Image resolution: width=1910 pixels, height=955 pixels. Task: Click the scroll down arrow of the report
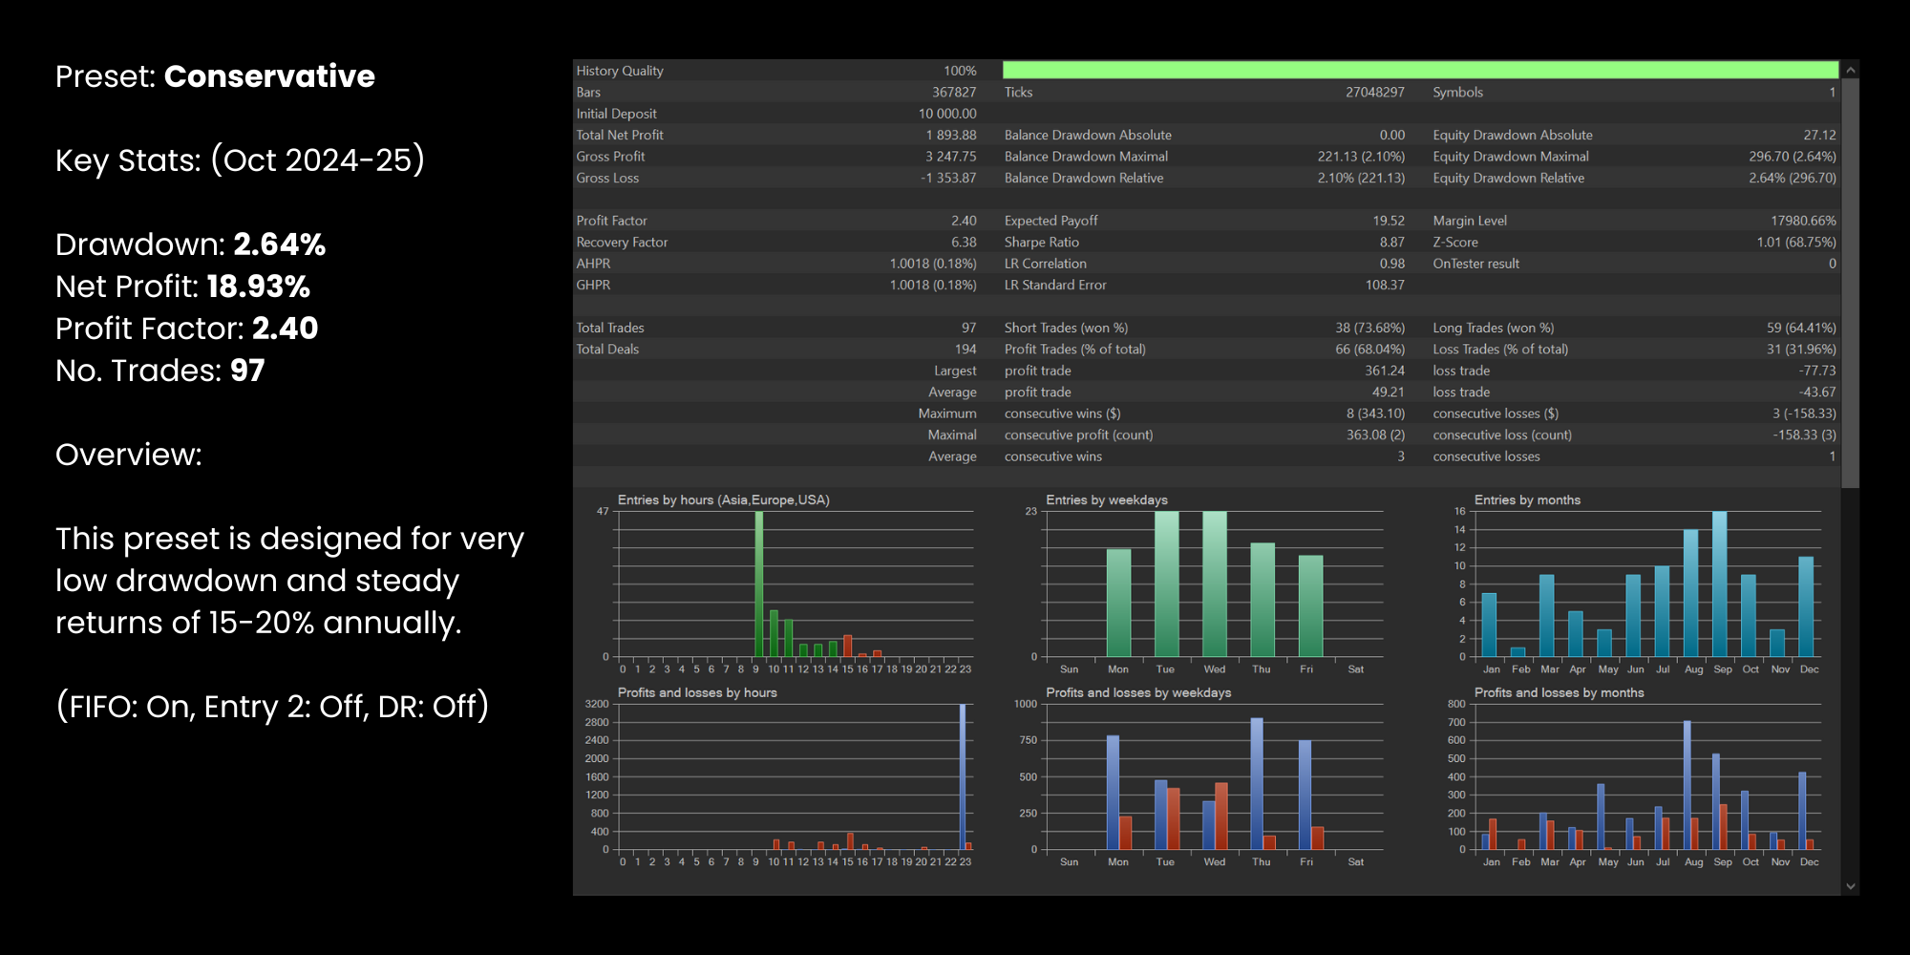pos(1850,886)
